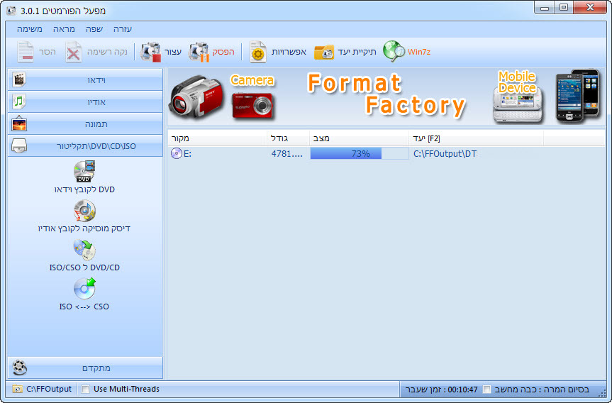Viewport: 612px width, 403px height.
Task: Close the Format Factory window
Action: point(590,7)
